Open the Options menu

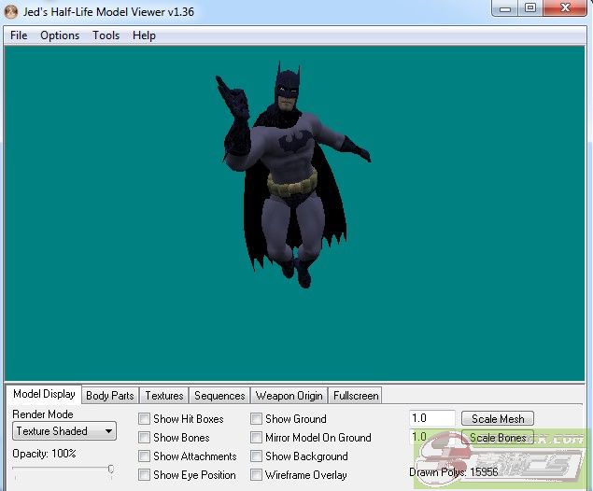[x=60, y=35]
